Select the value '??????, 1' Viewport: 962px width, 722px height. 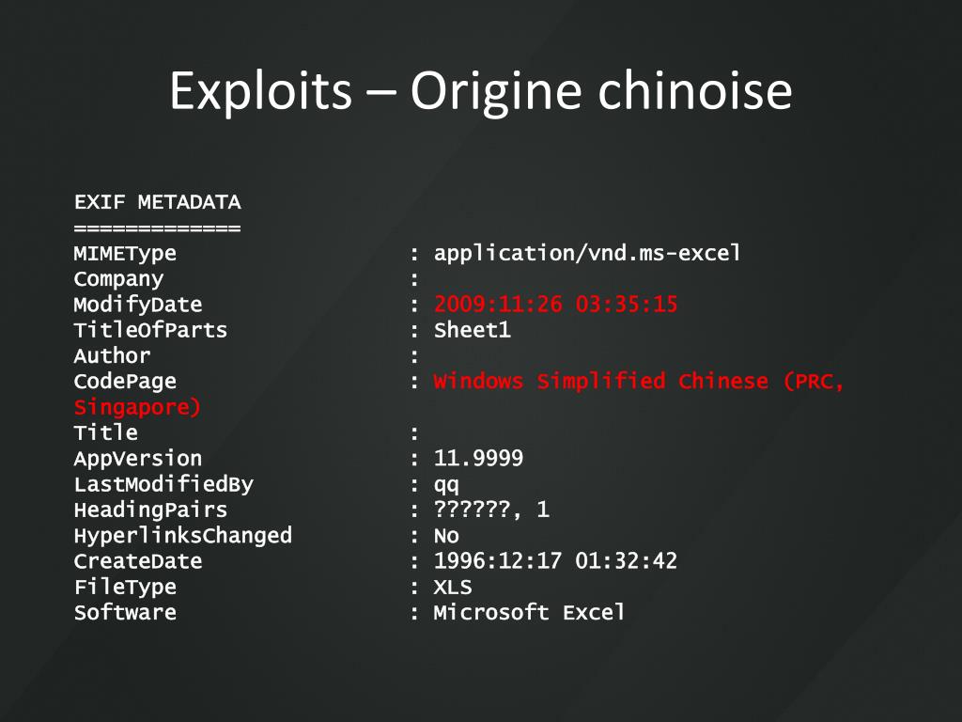coord(491,510)
